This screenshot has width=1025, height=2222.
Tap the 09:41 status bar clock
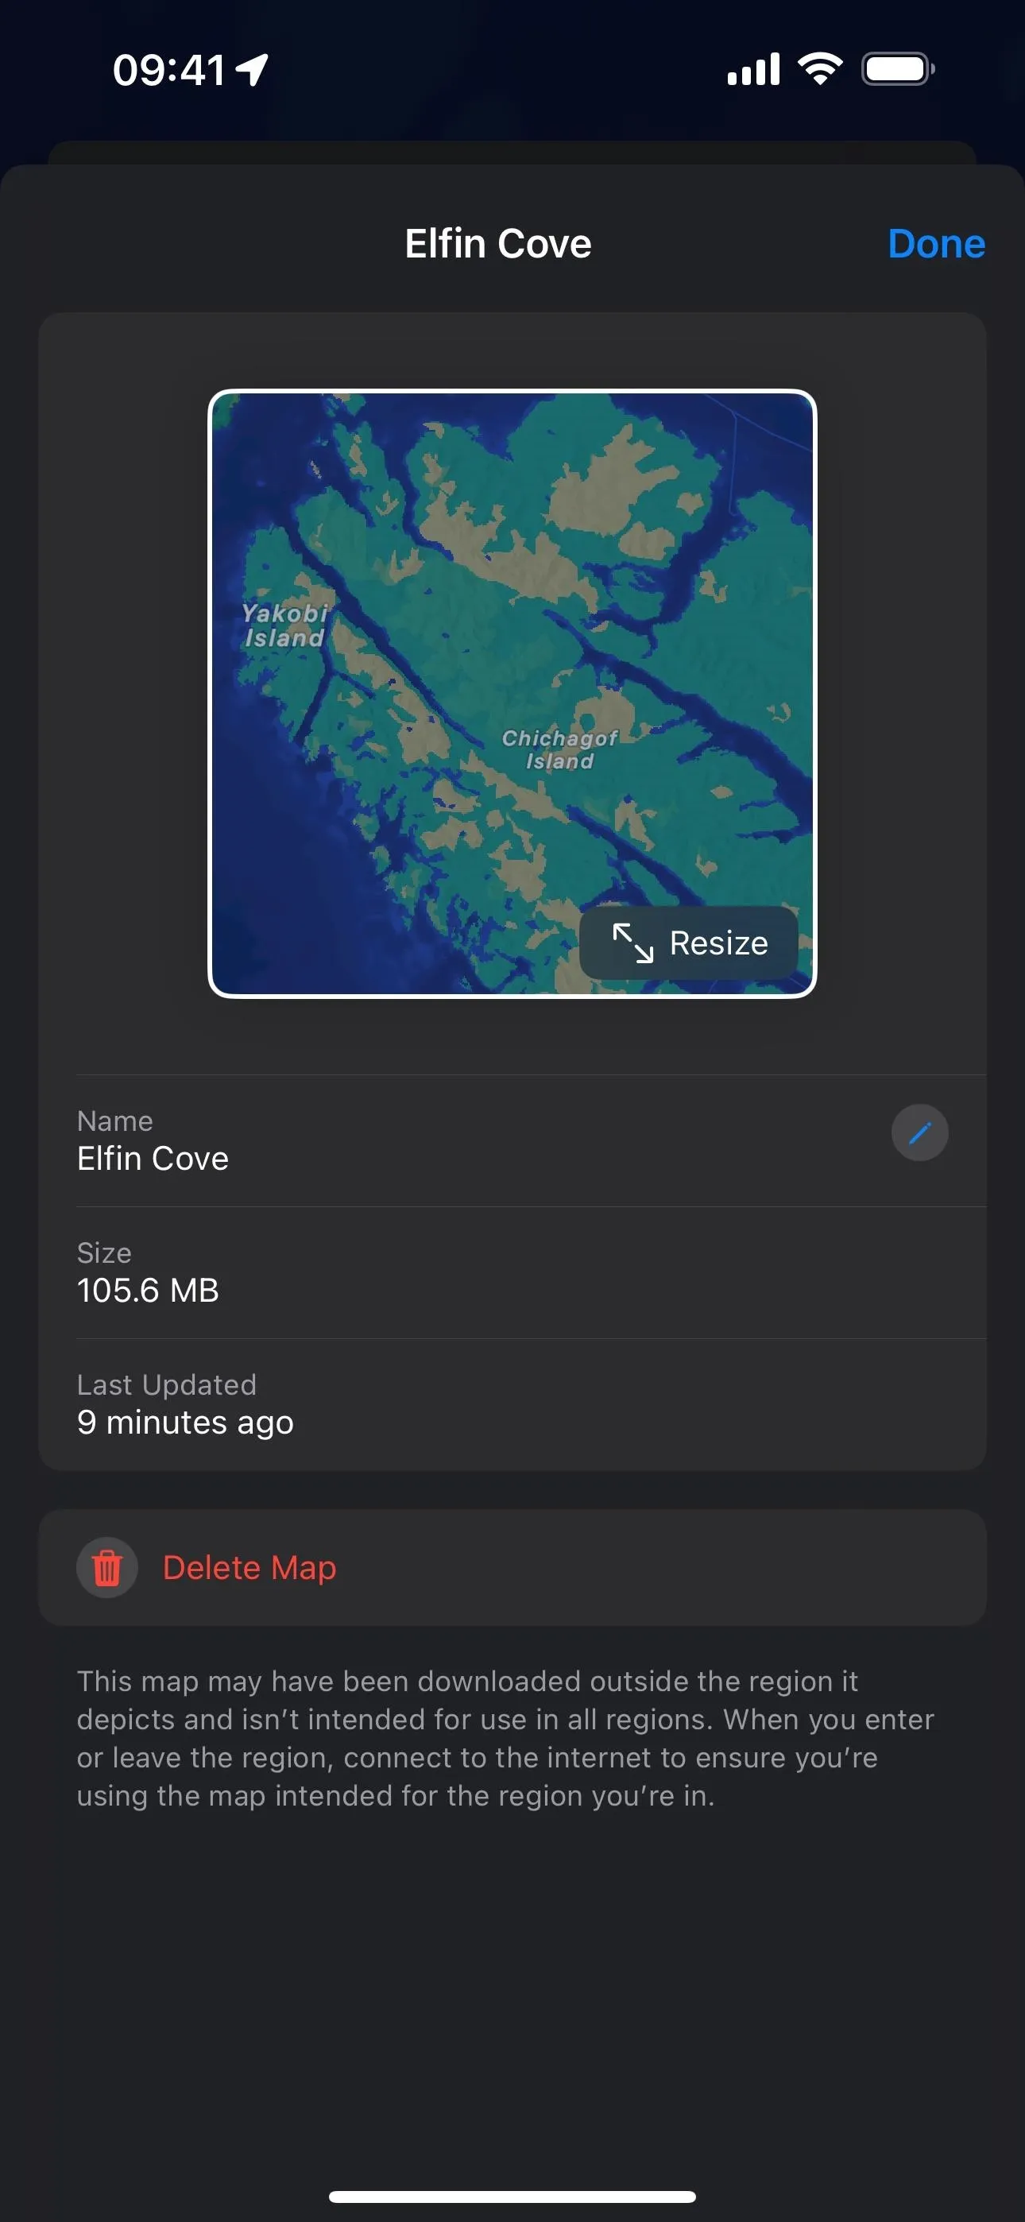coord(169,70)
